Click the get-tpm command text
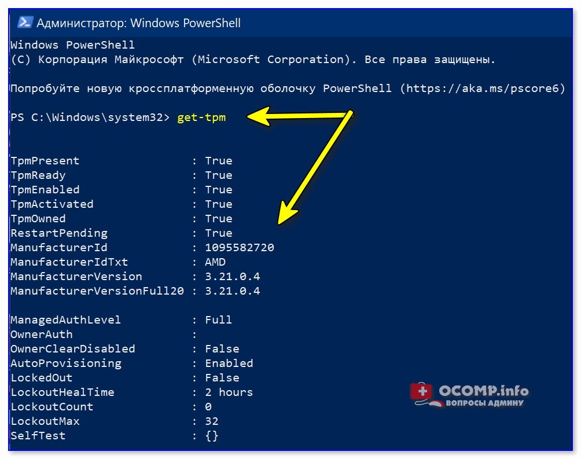581x459 pixels. click(201, 117)
